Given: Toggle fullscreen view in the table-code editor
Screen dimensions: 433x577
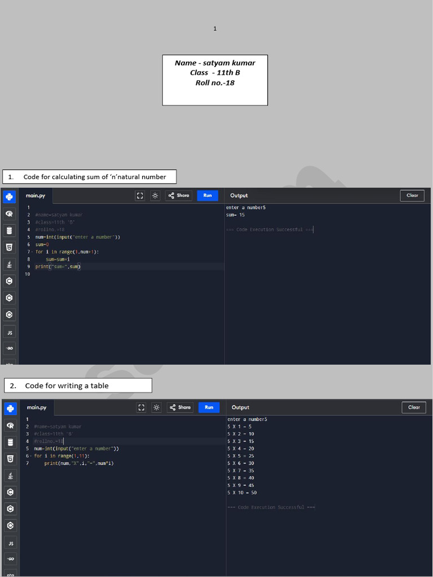Looking at the screenshot, I should click(x=142, y=407).
